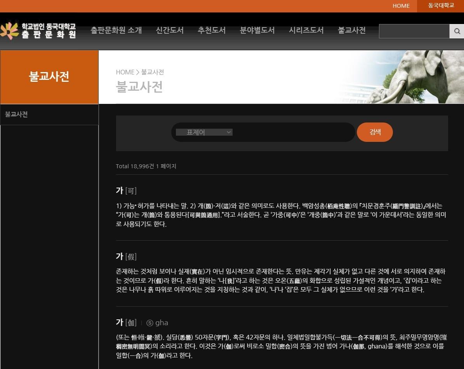Screen dimensions: 464x369
Task: Select 불교사전 in top navigation
Action: pyautogui.click(x=352, y=30)
